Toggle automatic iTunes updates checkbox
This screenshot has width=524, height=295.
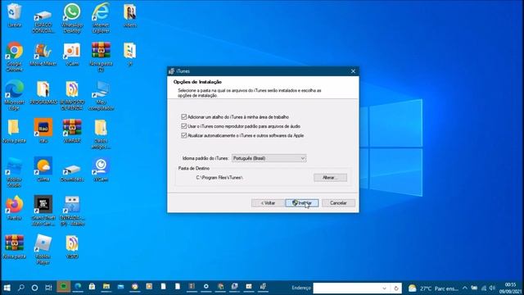click(x=183, y=135)
